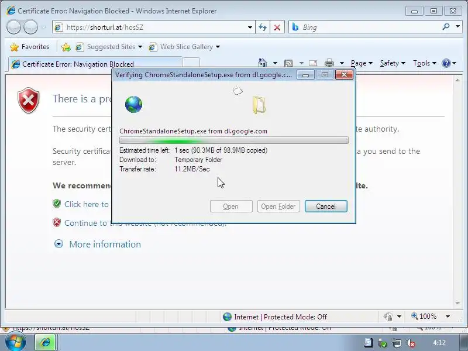The width and height of the screenshot is (468, 351).
Task: Click the privacy/security status bar icon
Action: (x=388, y=316)
